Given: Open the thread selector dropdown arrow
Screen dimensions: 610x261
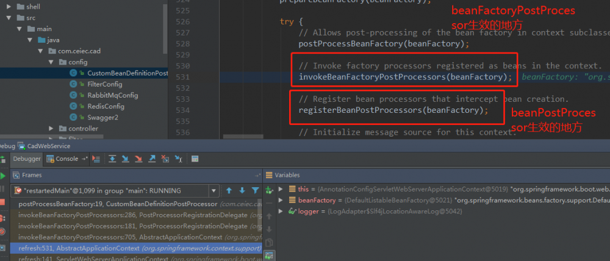Looking at the screenshot, I should tap(213, 191).
